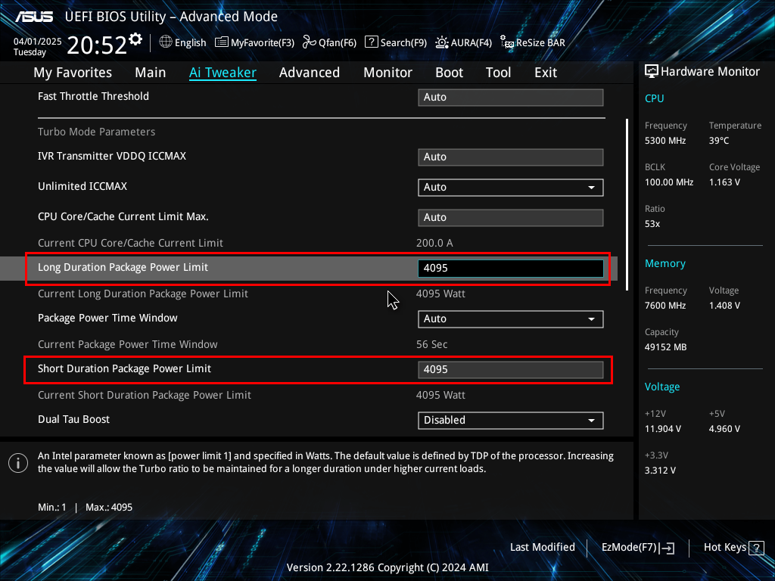Expand the Dual Tau Boost dropdown
The width and height of the screenshot is (775, 581).
(x=511, y=421)
